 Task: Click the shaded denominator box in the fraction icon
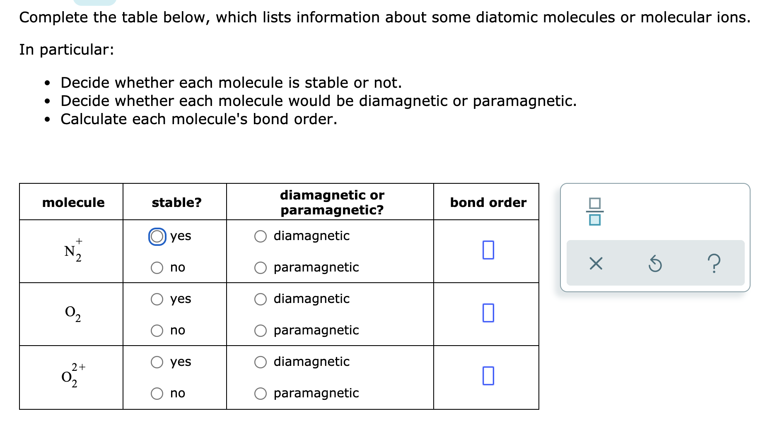pos(595,221)
